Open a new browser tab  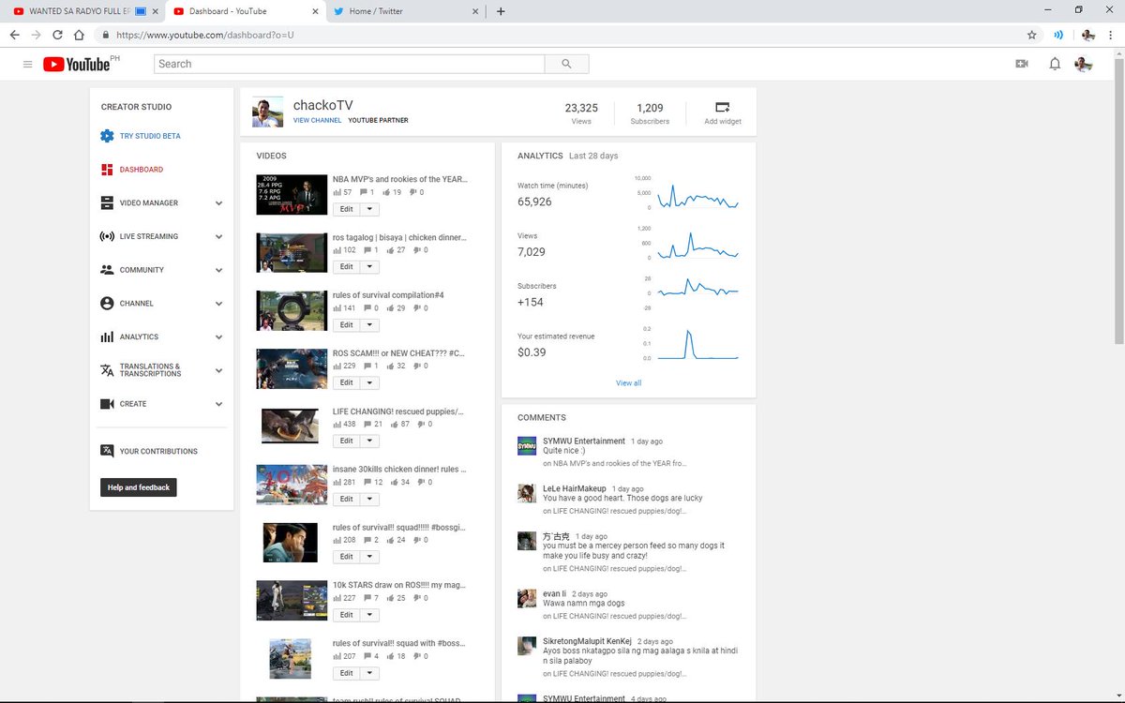[x=501, y=11]
